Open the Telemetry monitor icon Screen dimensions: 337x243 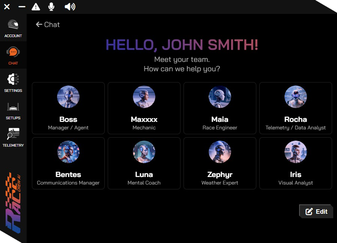point(13,134)
